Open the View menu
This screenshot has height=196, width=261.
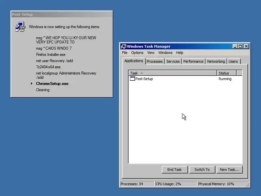click(x=151, y=53)
